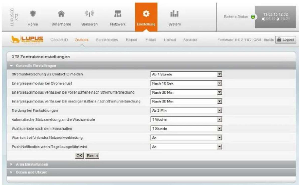This screenshot has width=299, height=185.
Task: Click the Logout button
Action: click(x=286, y=39)
